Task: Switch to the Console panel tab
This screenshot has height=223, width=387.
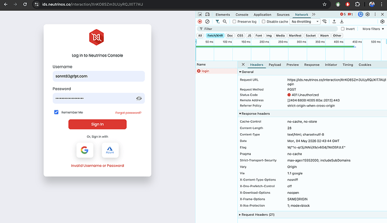Action: click(242, 15)
